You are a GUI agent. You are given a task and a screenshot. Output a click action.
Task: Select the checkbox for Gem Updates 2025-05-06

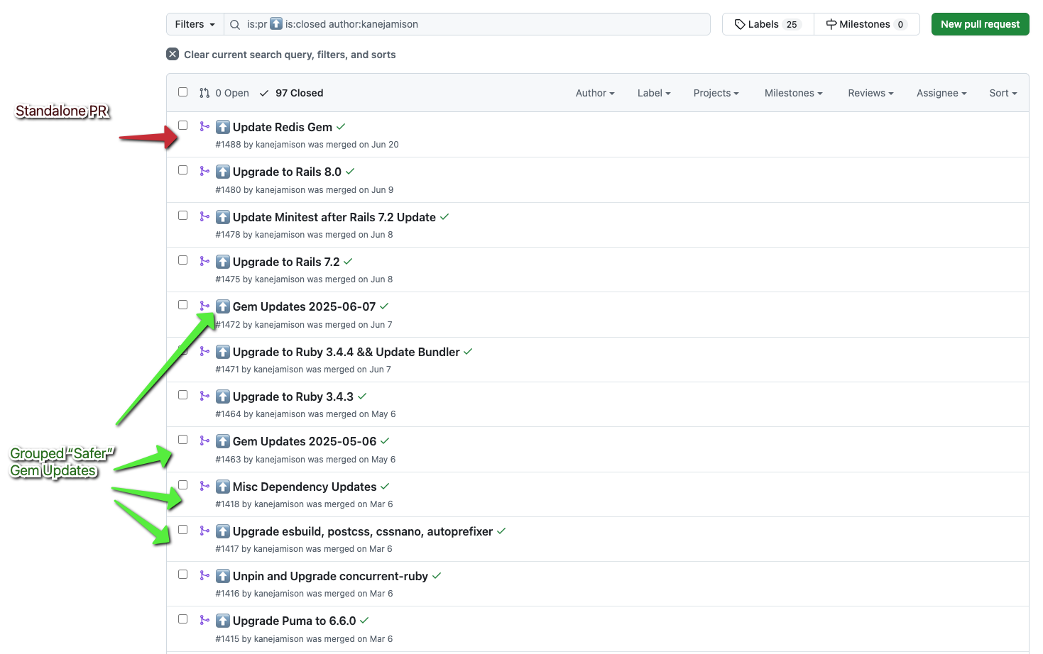[x=182, y=440]
